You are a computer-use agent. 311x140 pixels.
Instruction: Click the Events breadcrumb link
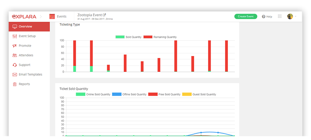[62, 17]
